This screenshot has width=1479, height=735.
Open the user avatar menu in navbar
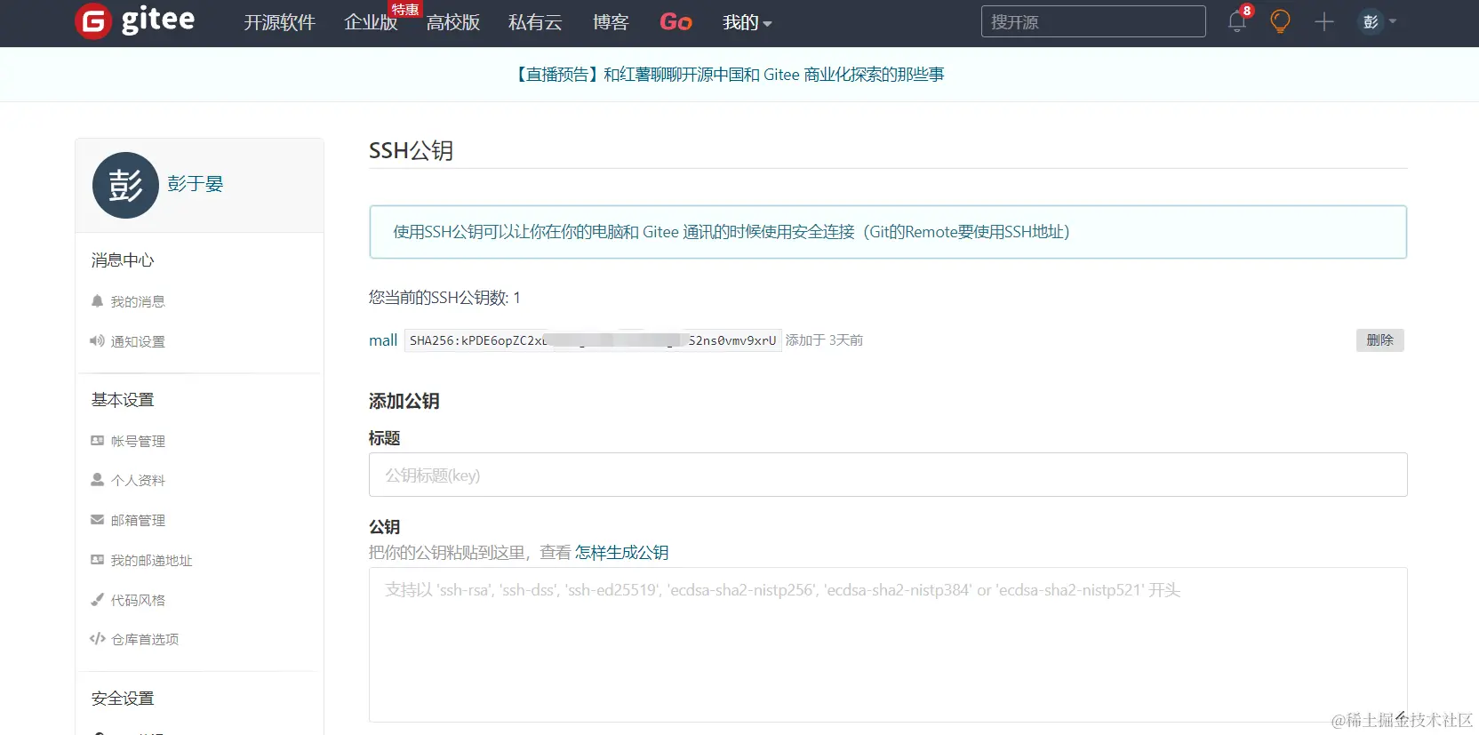(x=1377, y=21)
